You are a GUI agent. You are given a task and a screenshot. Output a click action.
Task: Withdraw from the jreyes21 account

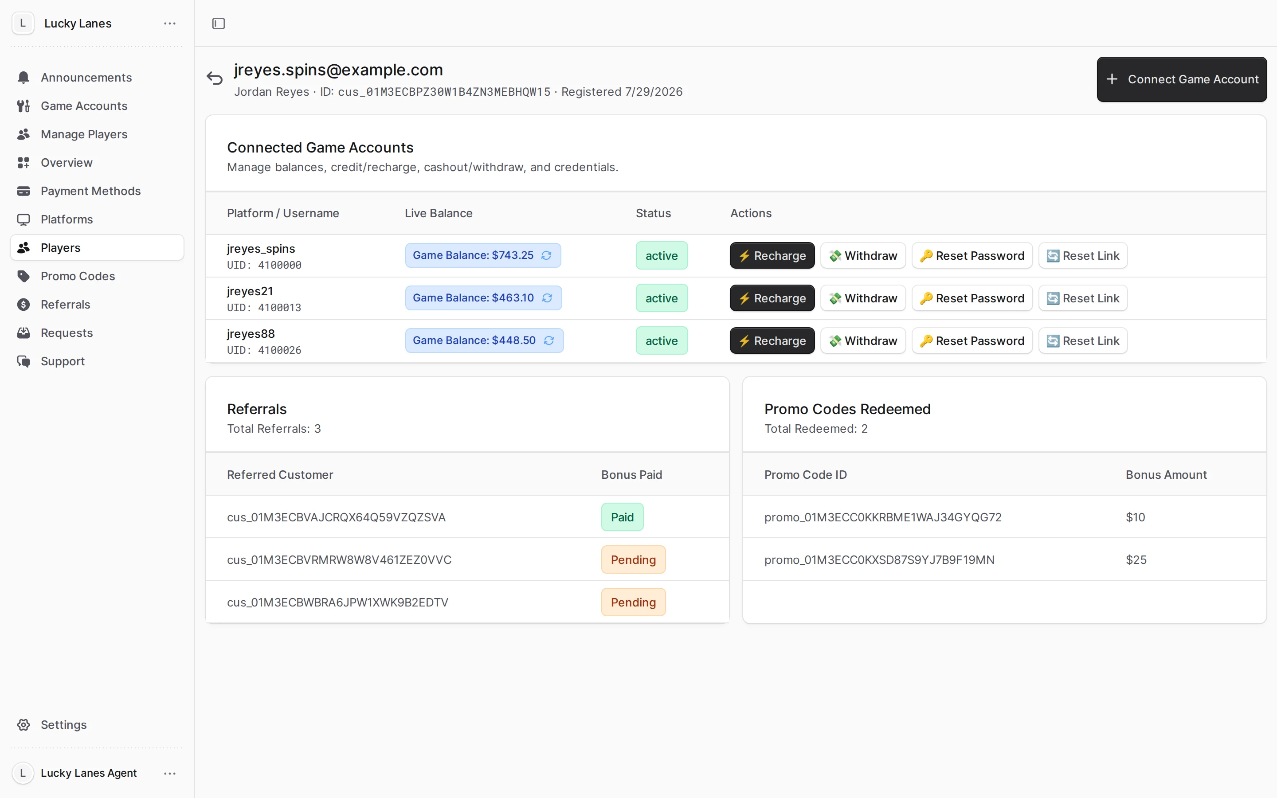(x=863, y=298)
